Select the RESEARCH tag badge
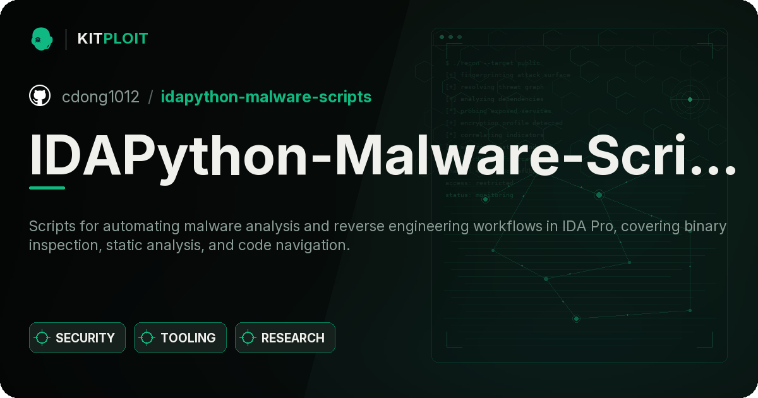The height and width of the screenshot is (398, 758). [x=285, y=338]
